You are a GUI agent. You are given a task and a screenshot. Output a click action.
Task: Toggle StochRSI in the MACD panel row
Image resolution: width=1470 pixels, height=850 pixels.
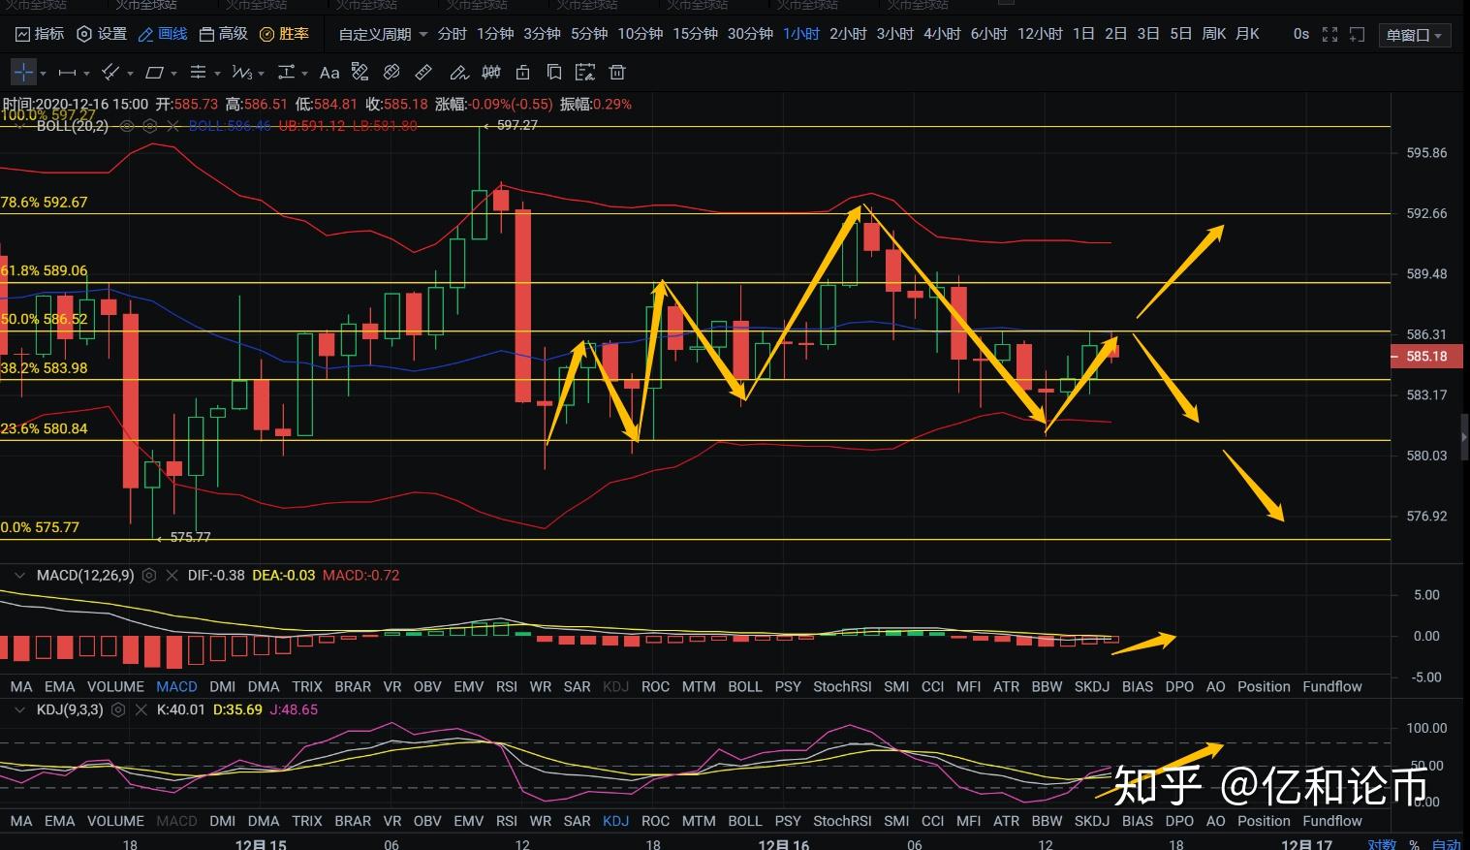coord(842,686)
